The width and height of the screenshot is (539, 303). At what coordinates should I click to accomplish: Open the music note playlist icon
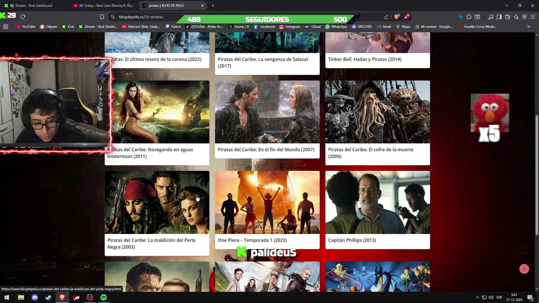pos(491,17)
